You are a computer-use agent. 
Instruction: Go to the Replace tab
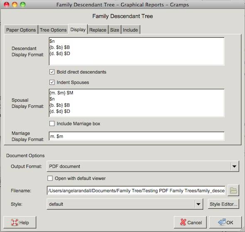(98, 30)
